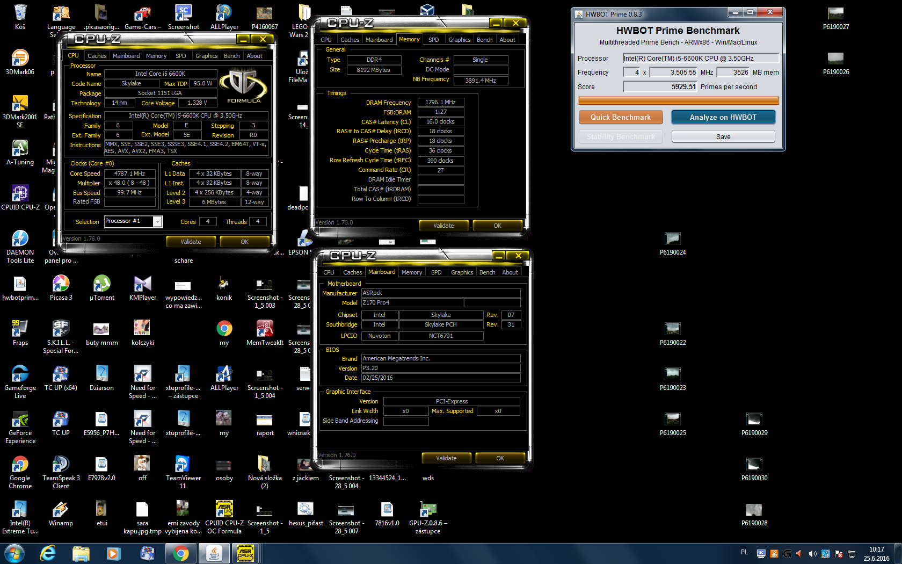Open the Gameforge Live desktop icon

pos(20,382)
